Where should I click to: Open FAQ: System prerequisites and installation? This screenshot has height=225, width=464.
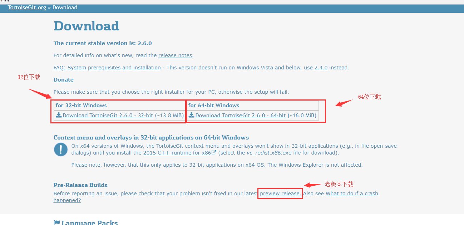point(107,68)
